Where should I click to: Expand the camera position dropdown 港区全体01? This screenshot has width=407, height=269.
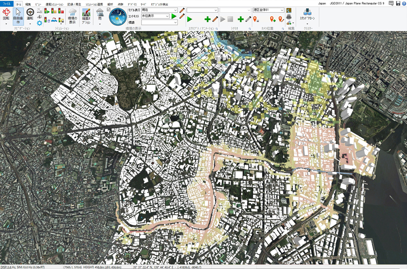[282, 10]
